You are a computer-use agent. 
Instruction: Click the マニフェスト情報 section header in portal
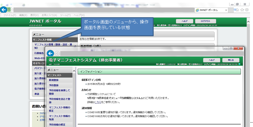[55, 40]
